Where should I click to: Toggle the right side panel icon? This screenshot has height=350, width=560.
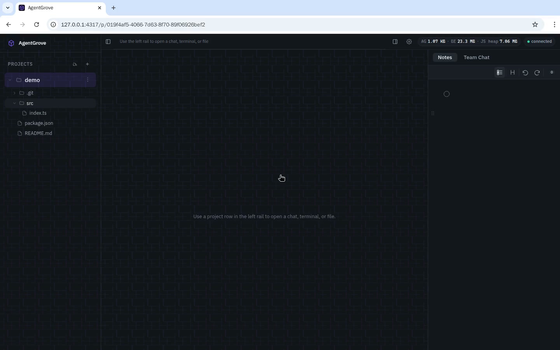click(395, 42)
